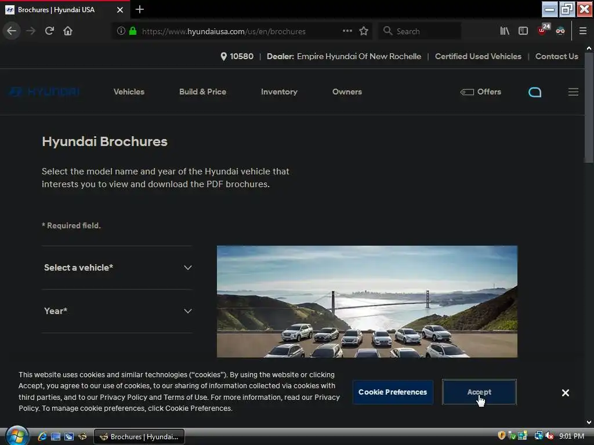Go back with browser back arrow
Viewport: 594px width, 445px height.
[12, 31]
